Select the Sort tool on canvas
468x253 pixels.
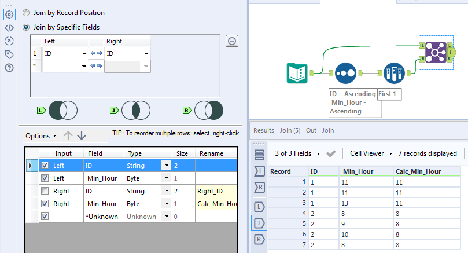(345, 73)
